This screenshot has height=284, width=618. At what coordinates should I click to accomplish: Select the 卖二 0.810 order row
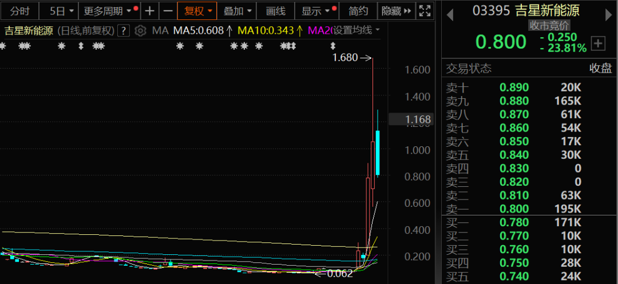point(529,195)
